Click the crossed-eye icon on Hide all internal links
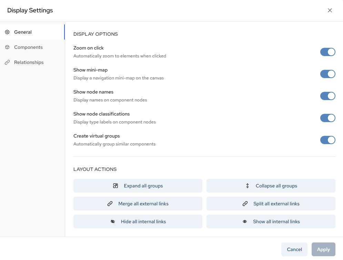Viewport: 343px width, 260px height. pyautogui.click(x=113, y=221)
